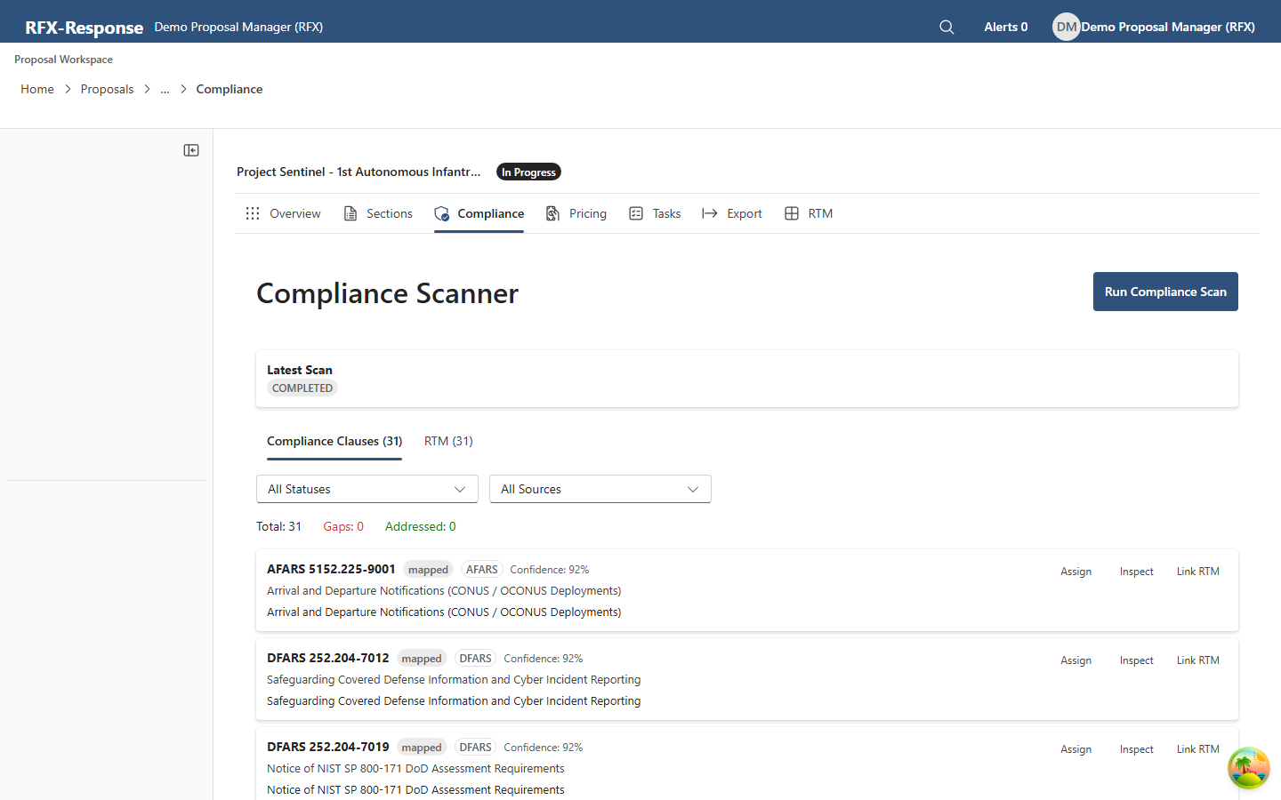Switch to the Sections tab

click(x=378, y=213)
